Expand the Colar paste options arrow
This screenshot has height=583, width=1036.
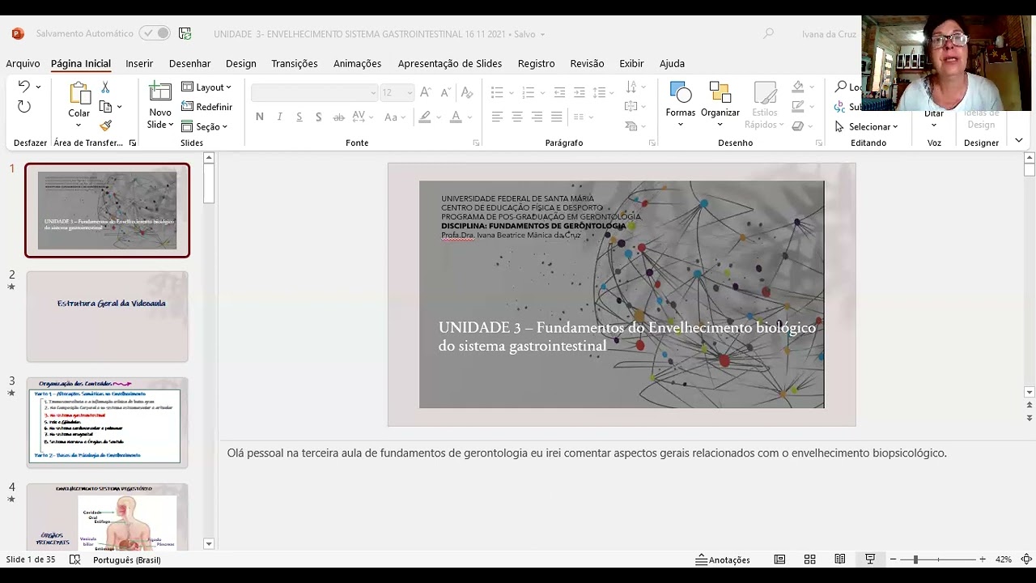pos(79,126)
